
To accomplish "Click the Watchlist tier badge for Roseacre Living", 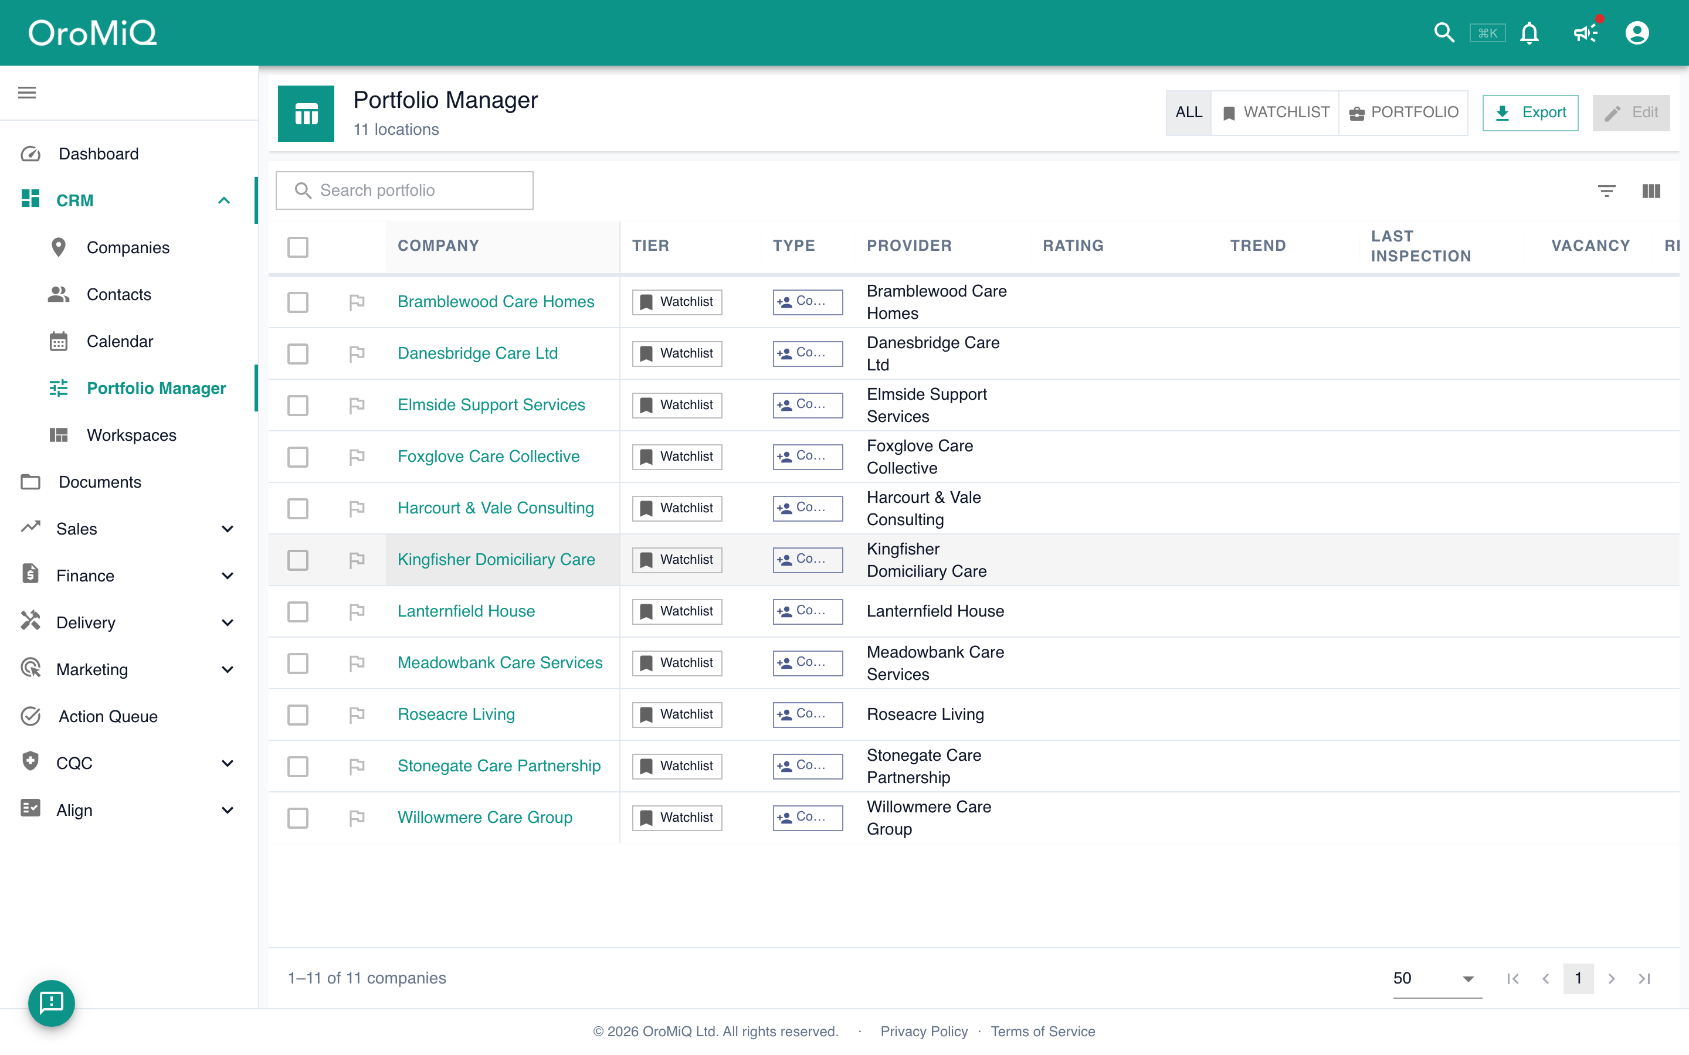I will pos(677,714).
